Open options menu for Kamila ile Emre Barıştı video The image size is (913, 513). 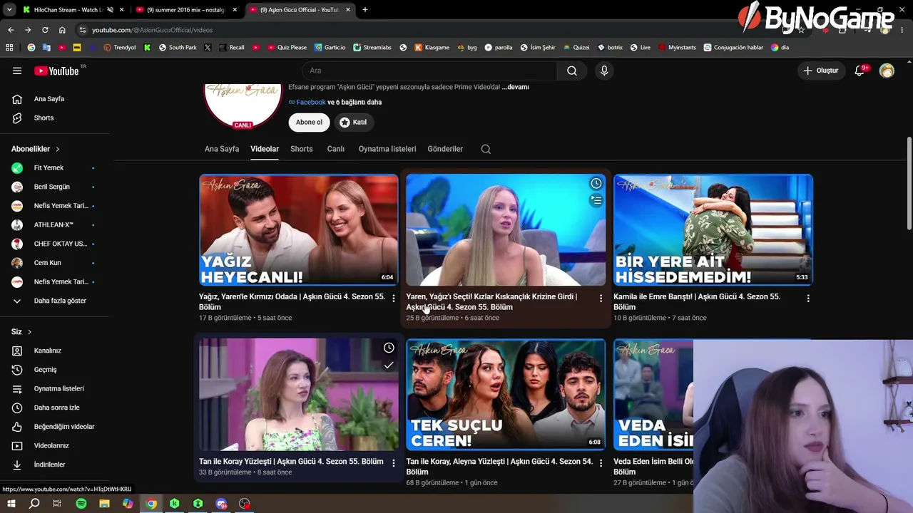click(x=808, y=299)
